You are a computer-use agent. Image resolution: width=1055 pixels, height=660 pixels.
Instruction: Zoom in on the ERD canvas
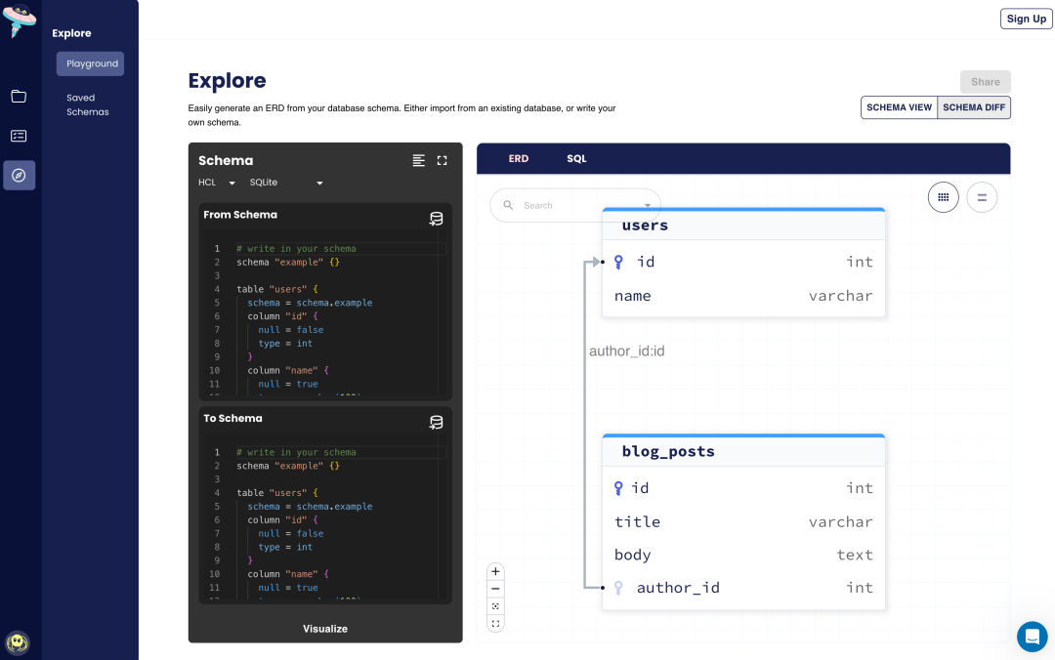click(495, 572)
